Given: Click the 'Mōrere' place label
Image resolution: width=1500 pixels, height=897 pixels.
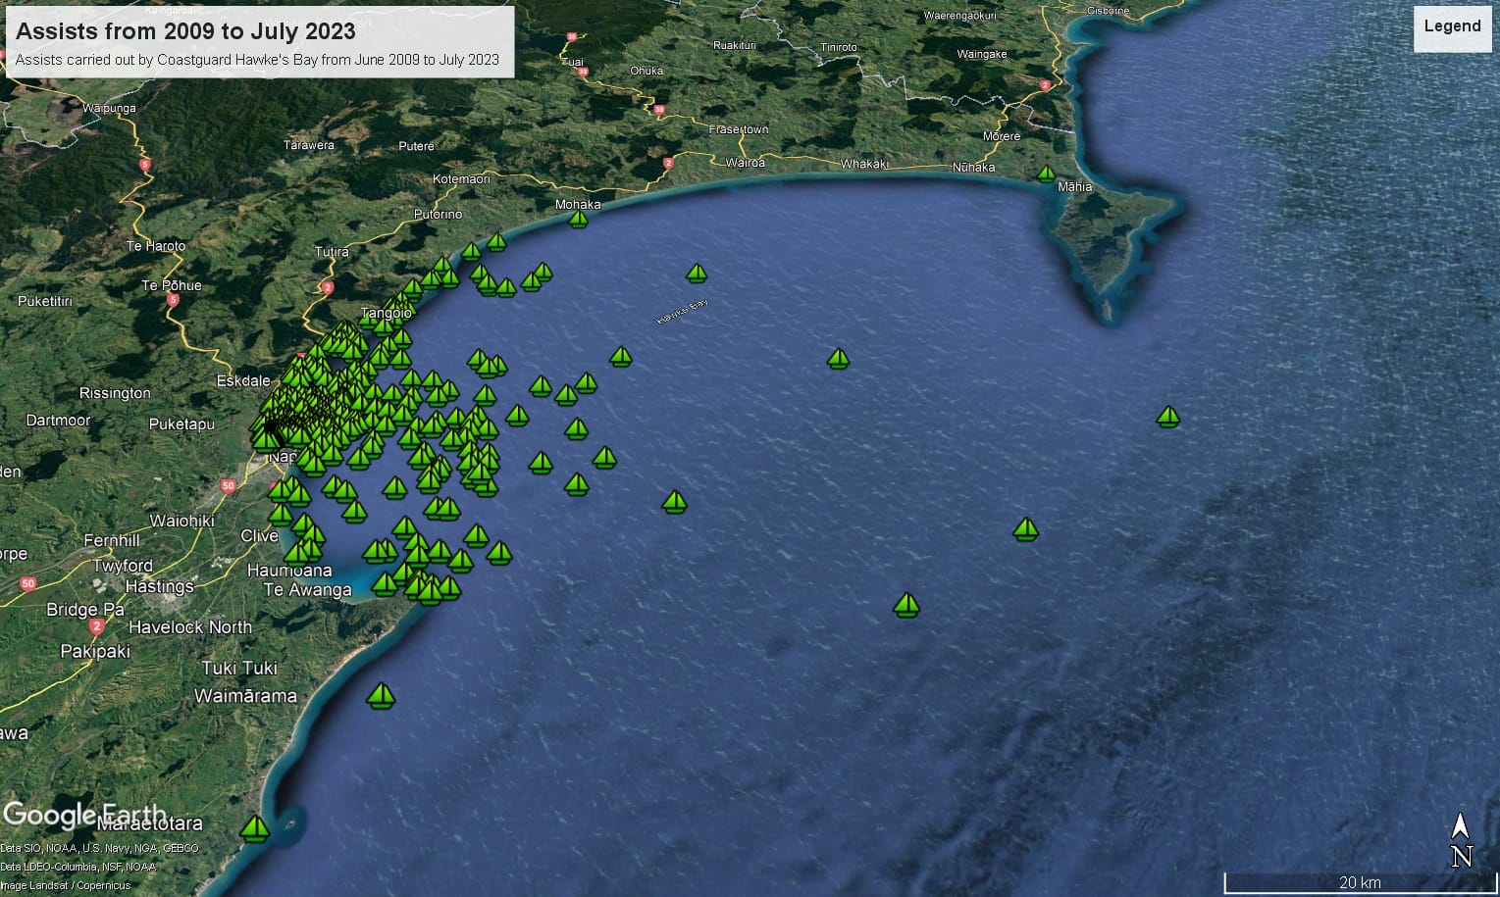Looking at the screenshot, I should [x=1002, y=136].
